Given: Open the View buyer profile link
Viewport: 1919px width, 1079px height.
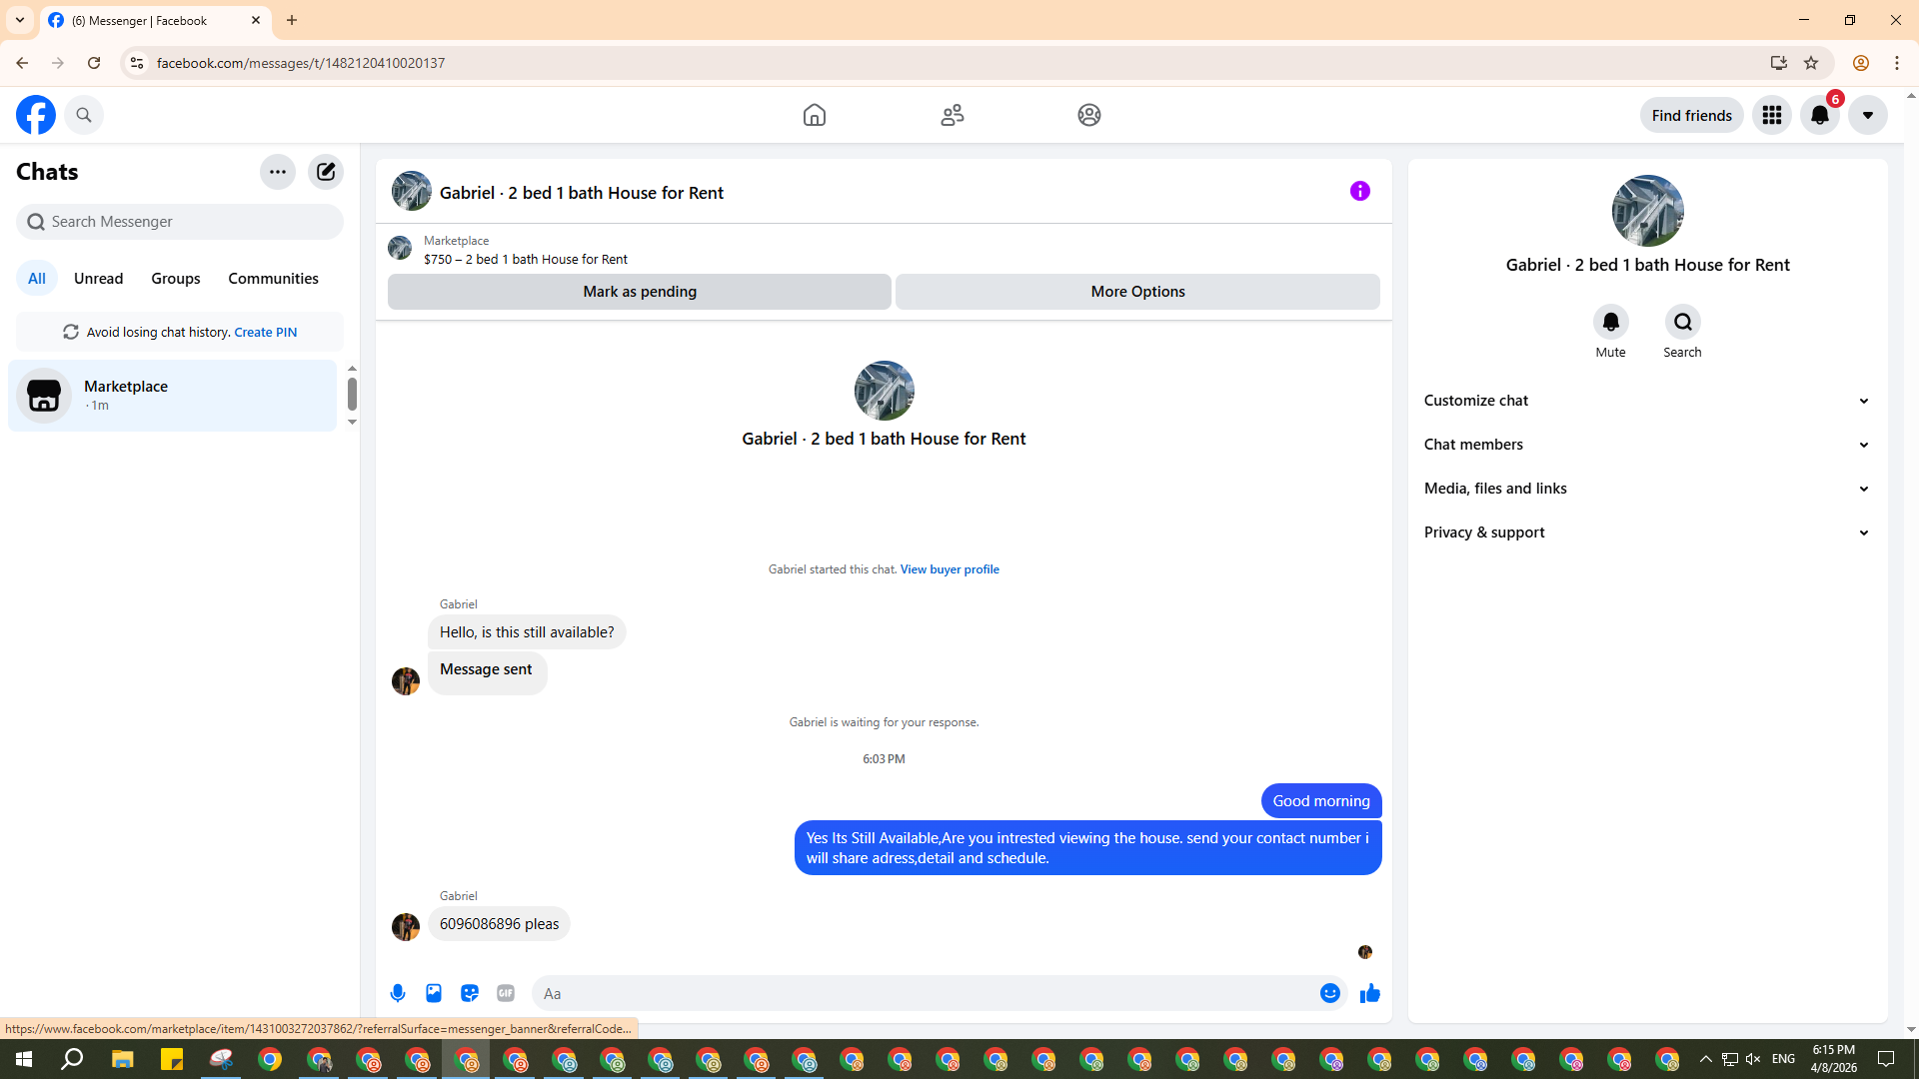Looking at the screenshot, I should pos(949,569).
